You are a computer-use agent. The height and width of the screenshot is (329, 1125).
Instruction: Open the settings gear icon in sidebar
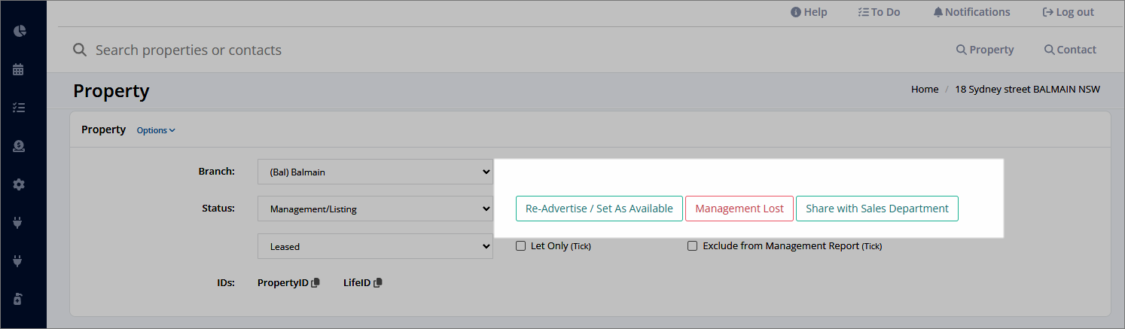tap(20, 184)
